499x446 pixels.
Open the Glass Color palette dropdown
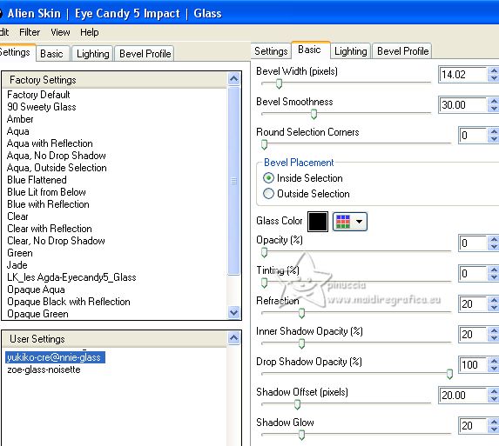coord(350,222)
